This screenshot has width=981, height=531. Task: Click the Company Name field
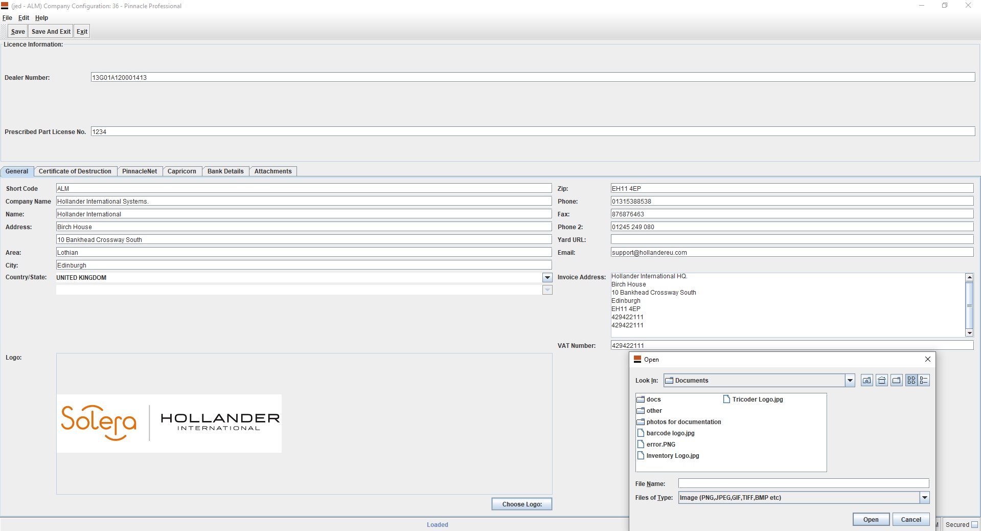[x=304, y=201]
